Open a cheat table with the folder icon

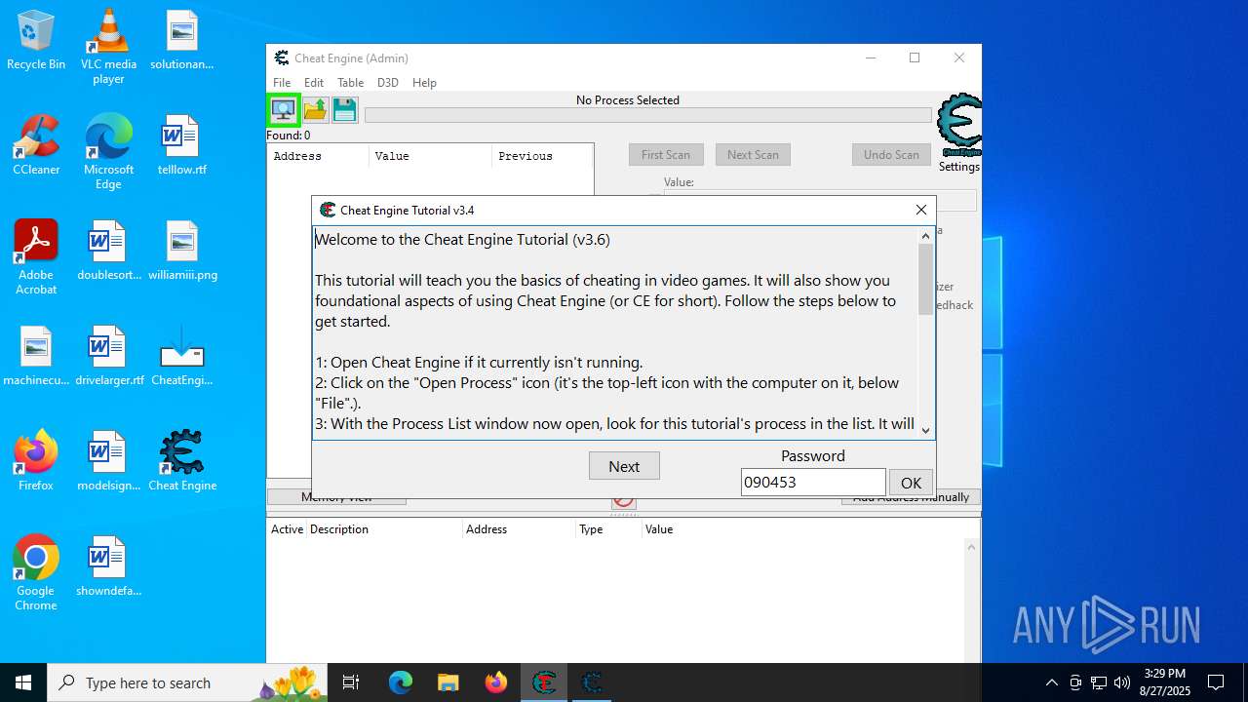[x=315, y=109]
